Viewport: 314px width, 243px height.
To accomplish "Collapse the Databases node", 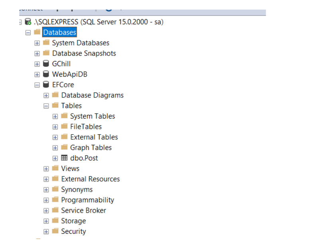I will [28, 33].
